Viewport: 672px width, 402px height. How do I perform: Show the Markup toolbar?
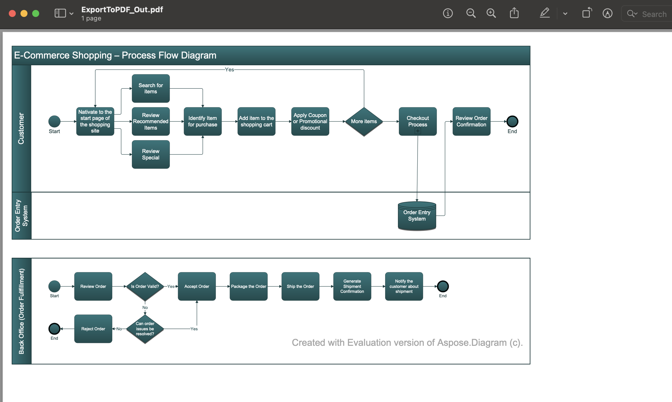(607, 13)
